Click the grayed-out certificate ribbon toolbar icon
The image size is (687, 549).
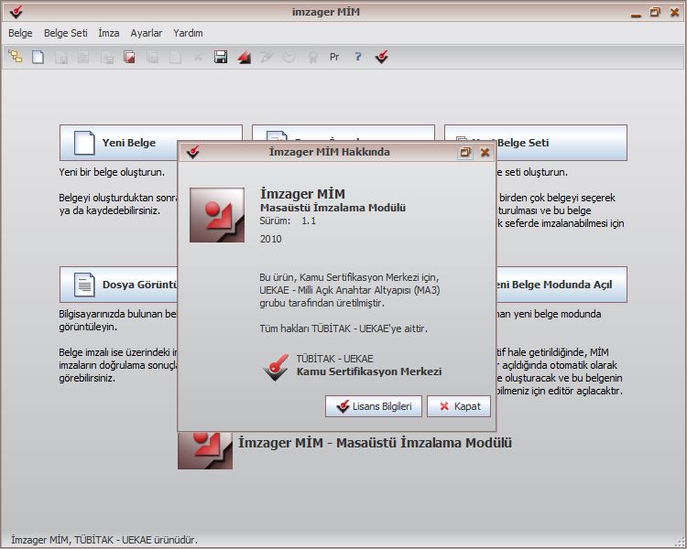pos(312,58)
